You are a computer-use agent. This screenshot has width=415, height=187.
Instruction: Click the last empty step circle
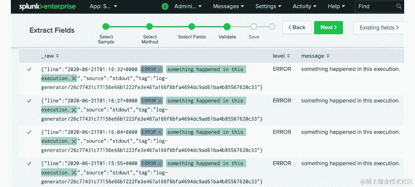(x=272, y=27)
